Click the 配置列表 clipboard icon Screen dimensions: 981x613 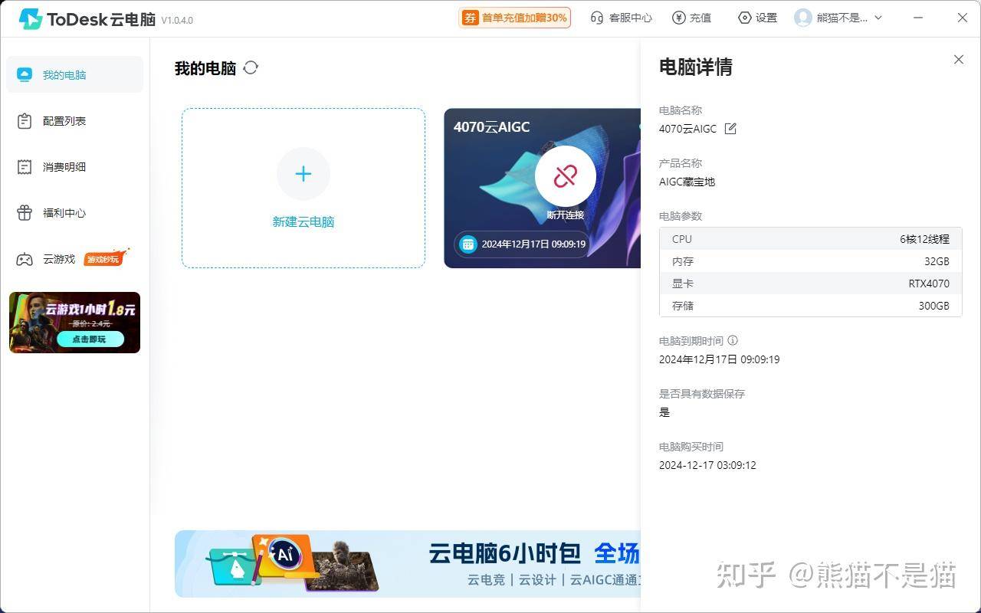point(25,121)
